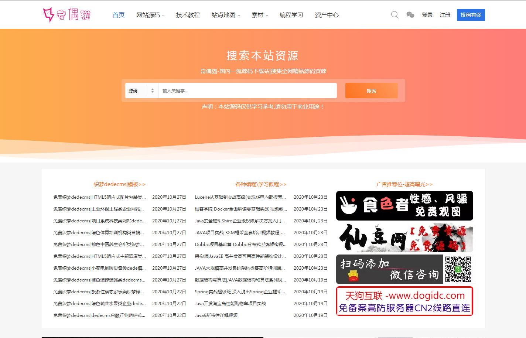Open the 织梦dedecms模板 section heading link
The image size is (526, 338).
(119, 184)
